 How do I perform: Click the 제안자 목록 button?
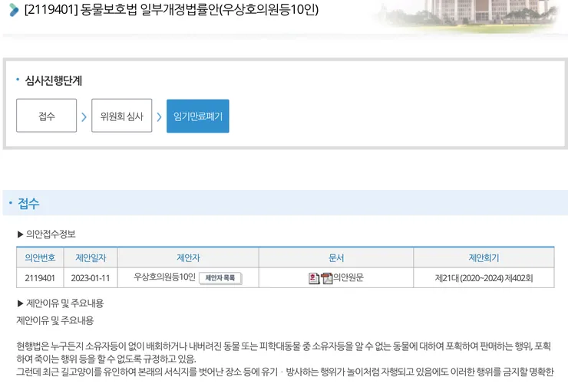click(x=220, y=278)
